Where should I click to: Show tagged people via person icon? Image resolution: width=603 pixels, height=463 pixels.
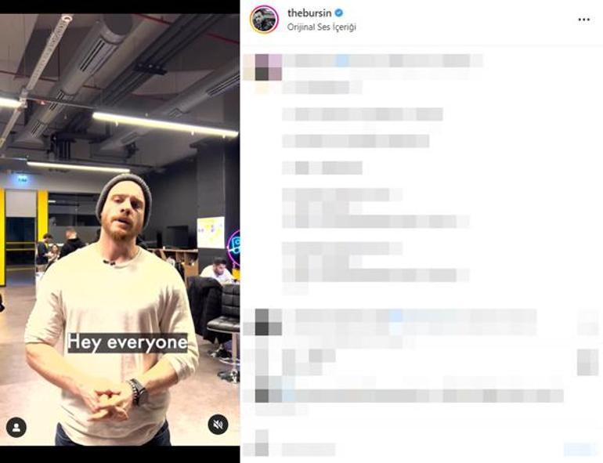[x=16, y=427]
